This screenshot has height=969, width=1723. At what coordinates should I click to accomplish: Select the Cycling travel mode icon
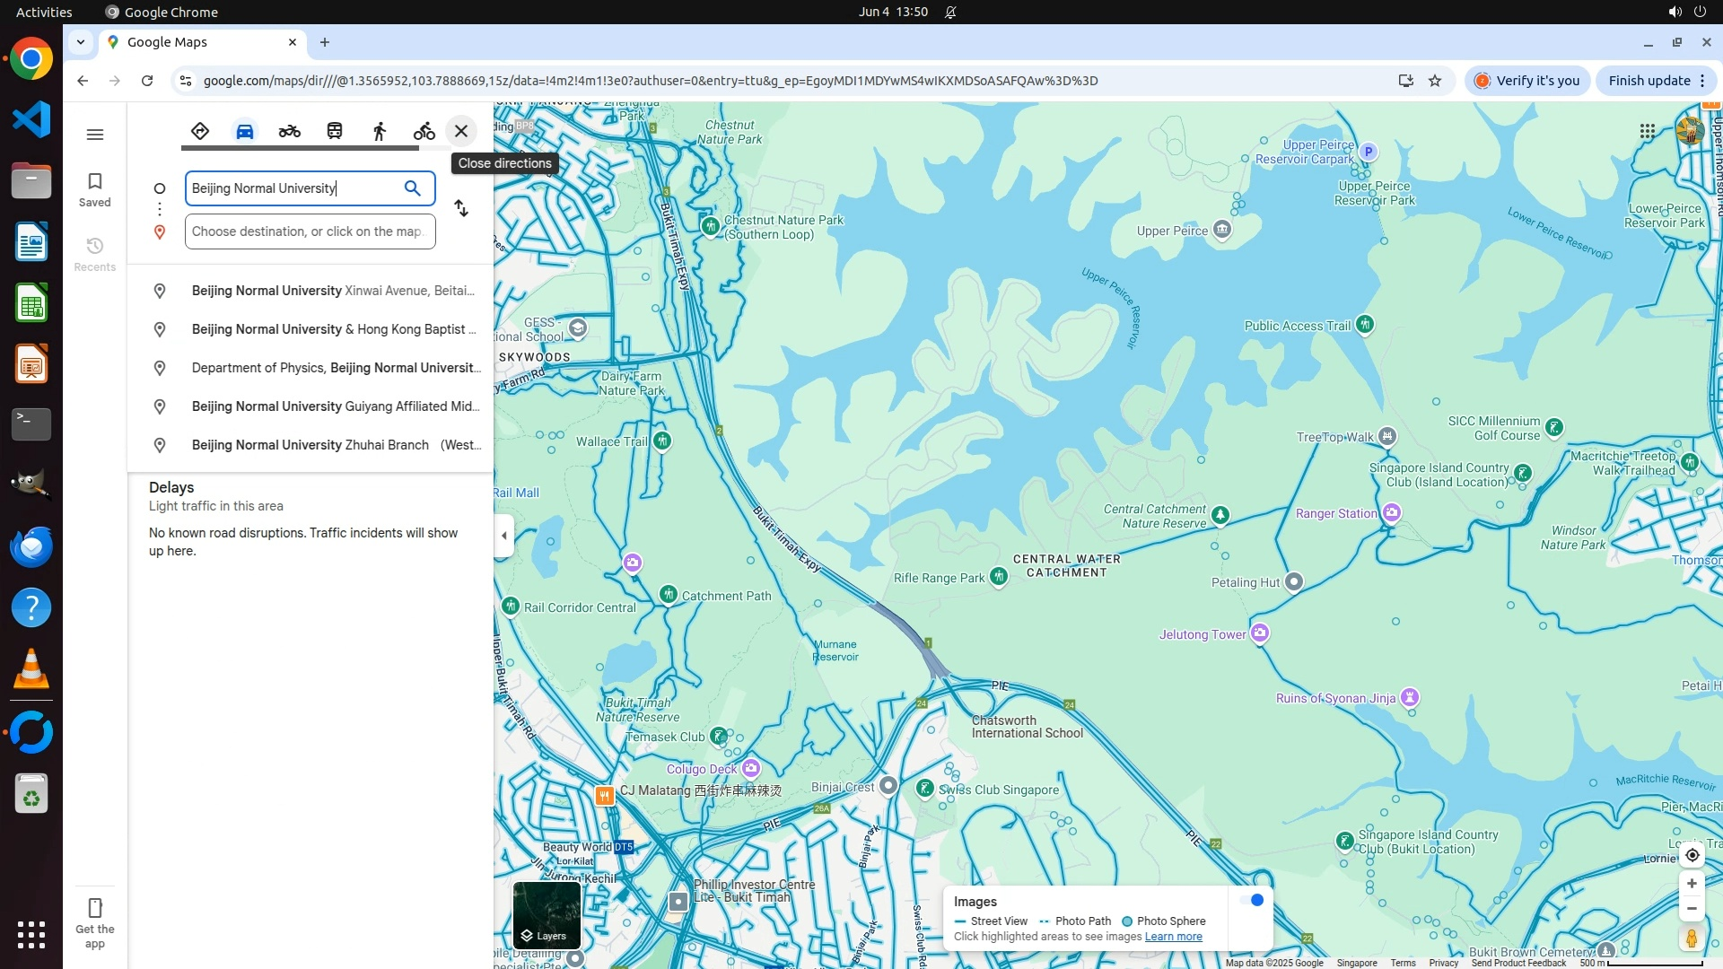click(x=424, y=131)
